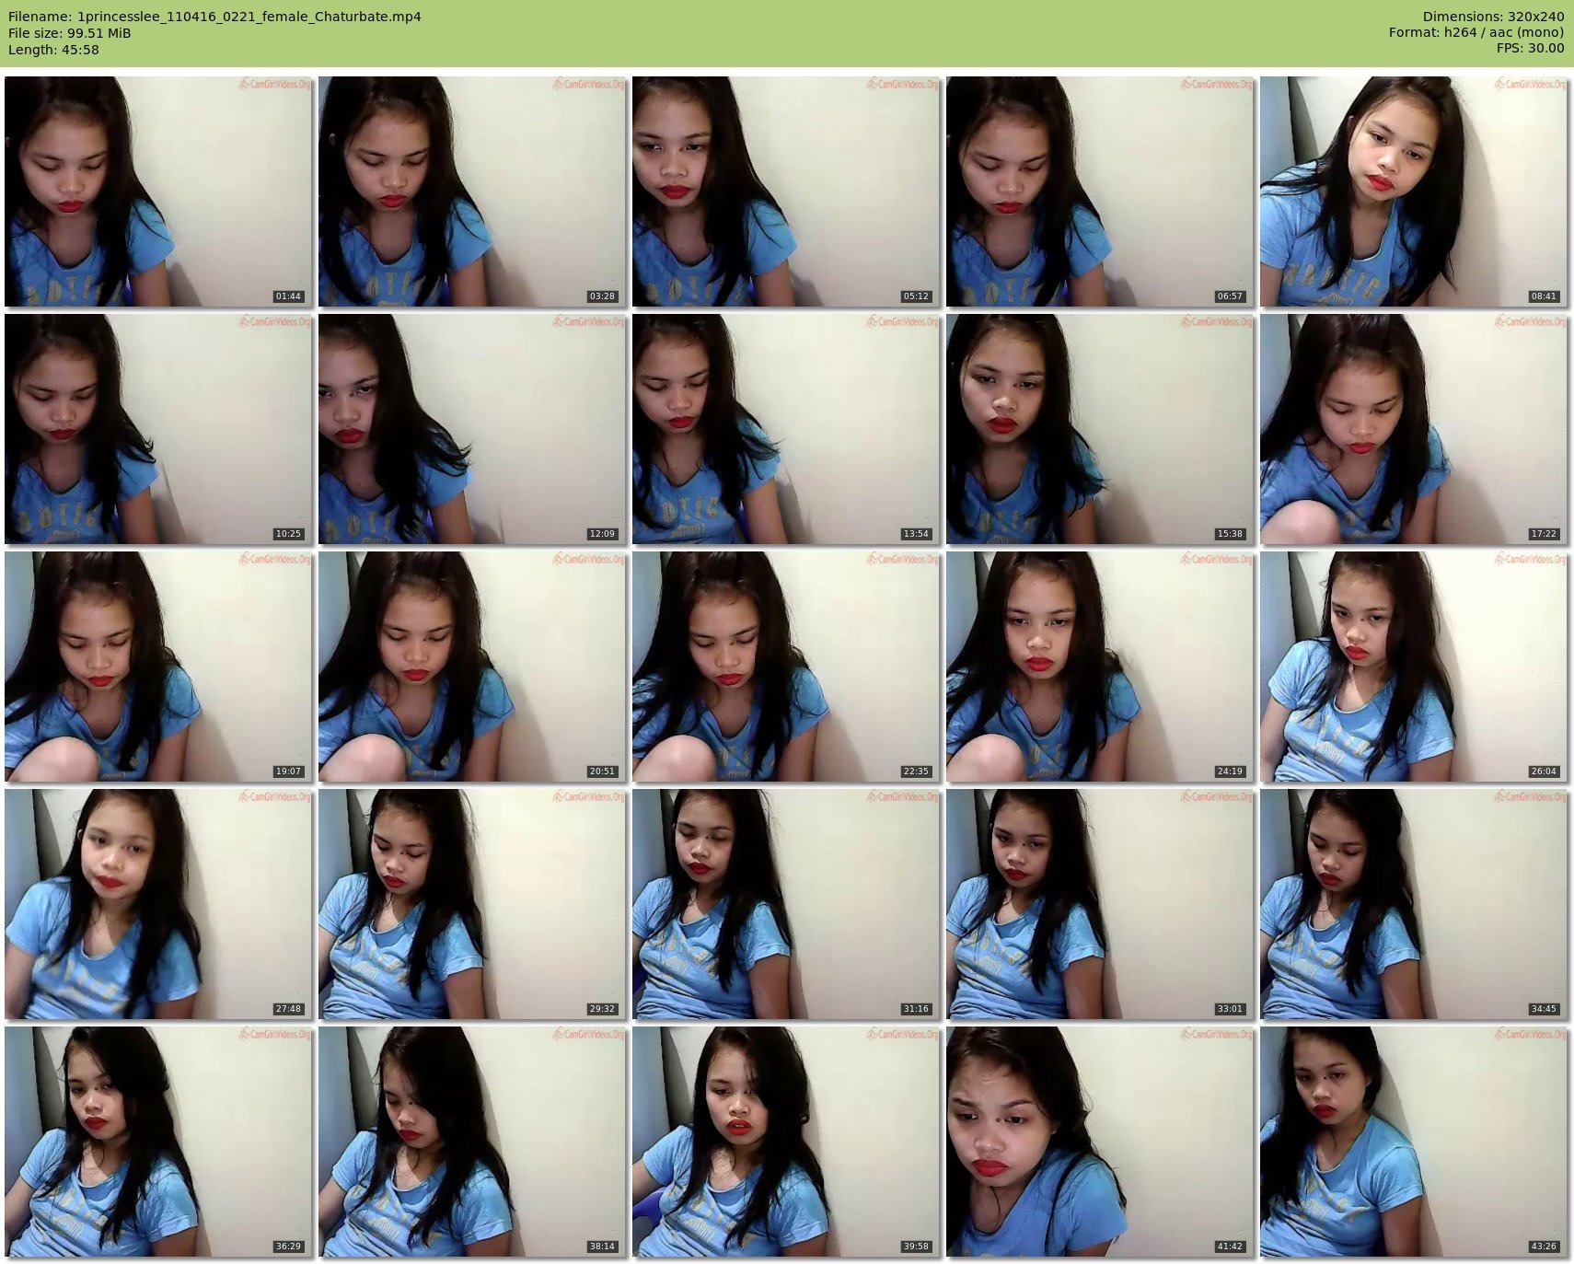Select the frame labeled 27:48
Viewport: 1574px width, 1264px height.
click(x=158, y=904)
